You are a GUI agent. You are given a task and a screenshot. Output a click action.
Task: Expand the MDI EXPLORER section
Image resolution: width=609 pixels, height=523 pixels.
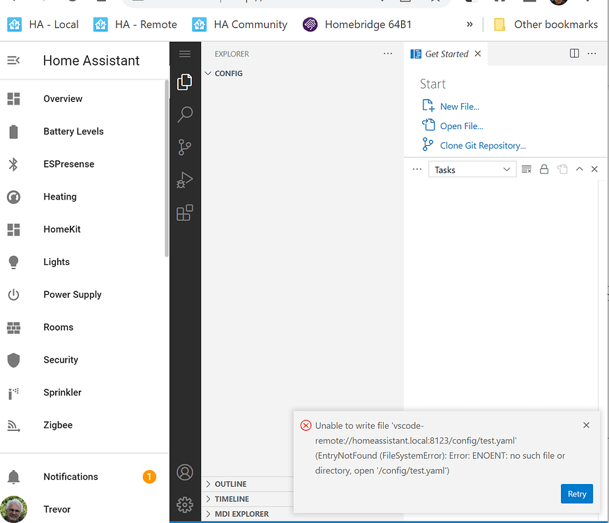pos(248,514)
